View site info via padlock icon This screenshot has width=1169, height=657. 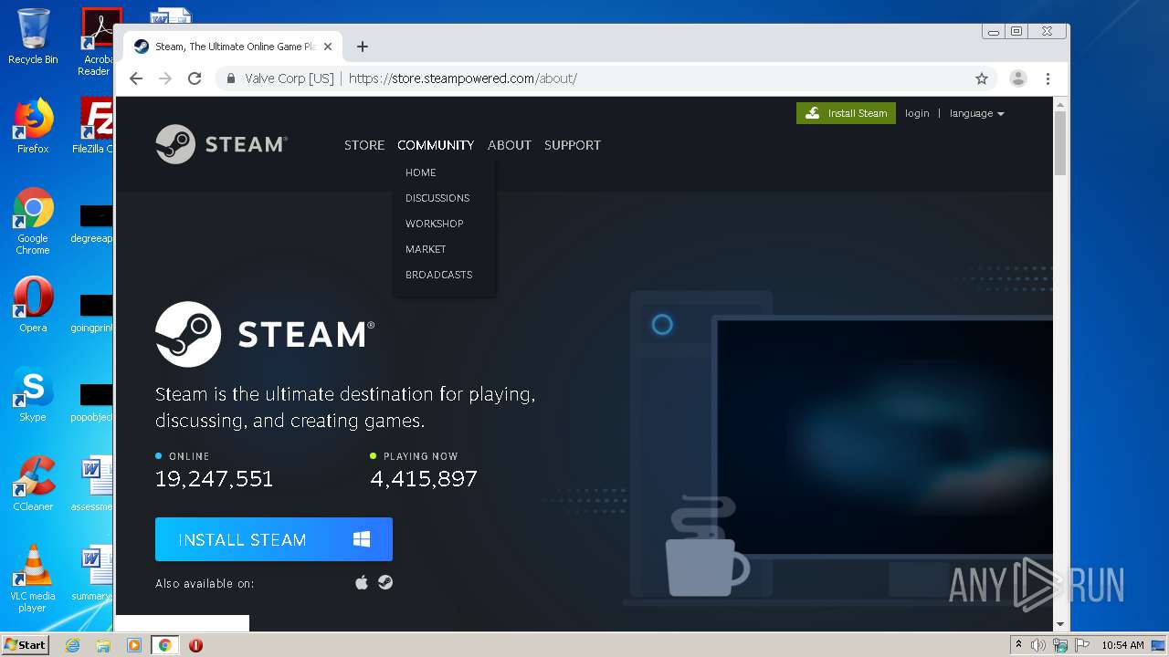pyautogui.click(x=230, y=78)
